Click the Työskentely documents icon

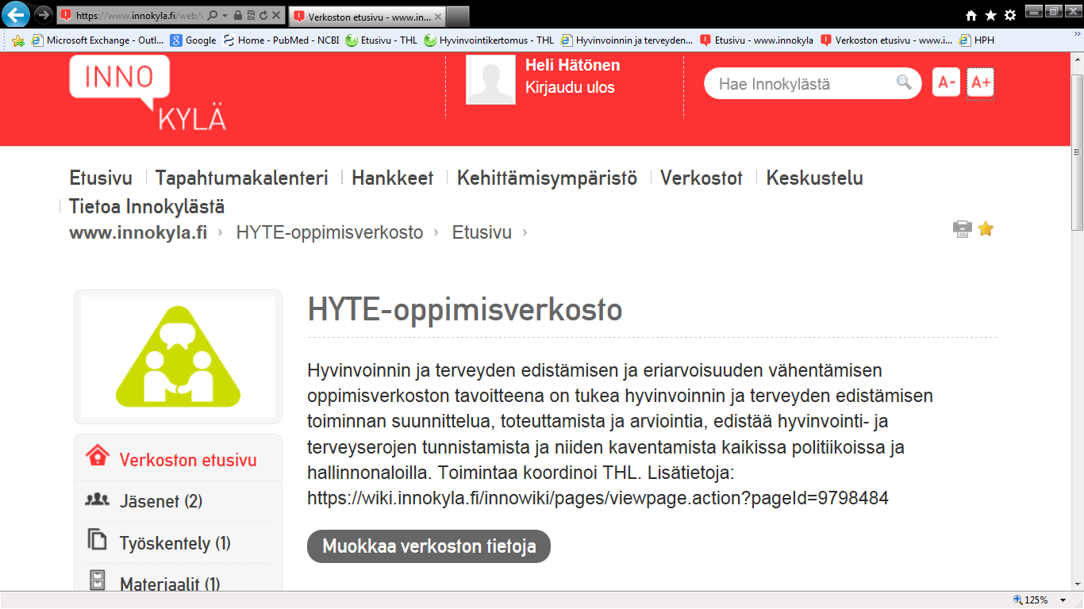[97, 540]
